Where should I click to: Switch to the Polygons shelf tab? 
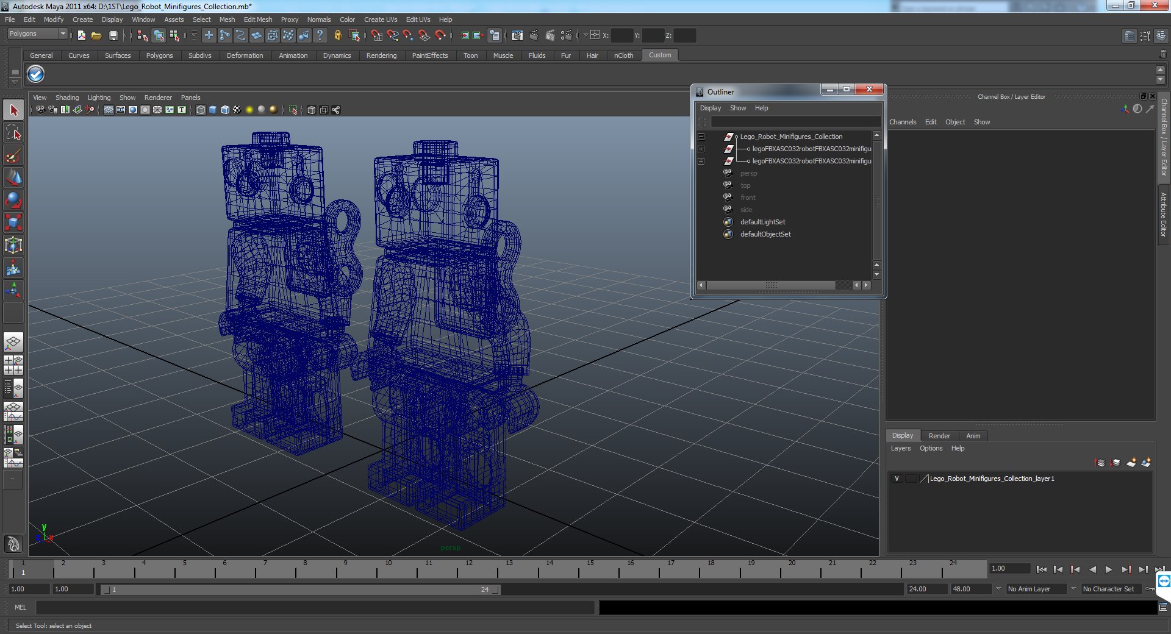tap(159, 55)
